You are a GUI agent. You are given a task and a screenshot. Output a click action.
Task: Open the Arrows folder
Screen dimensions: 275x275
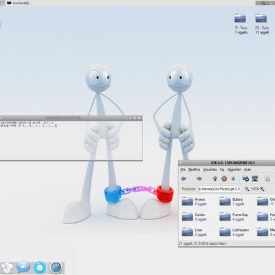(187, 201)
